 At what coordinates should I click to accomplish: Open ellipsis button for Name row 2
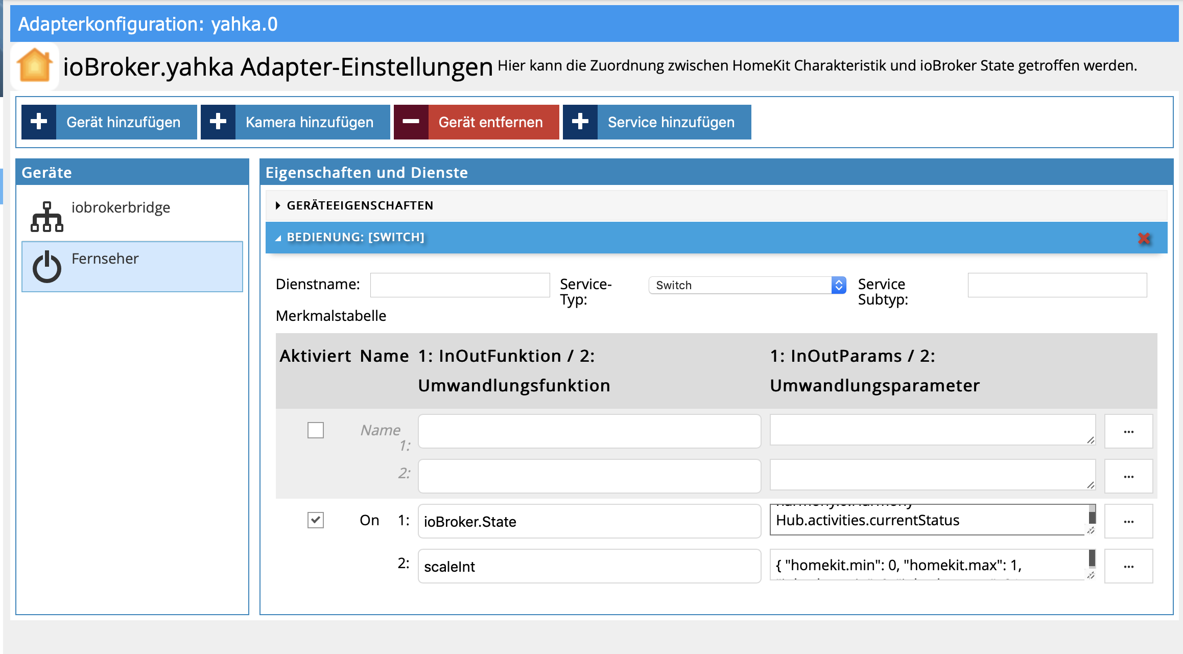coord(1129,476)
